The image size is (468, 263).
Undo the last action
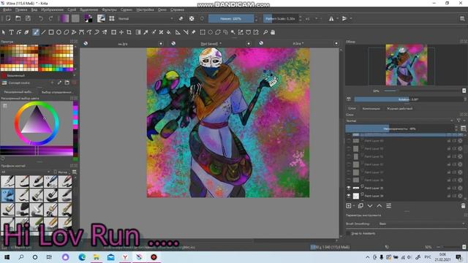41,18
